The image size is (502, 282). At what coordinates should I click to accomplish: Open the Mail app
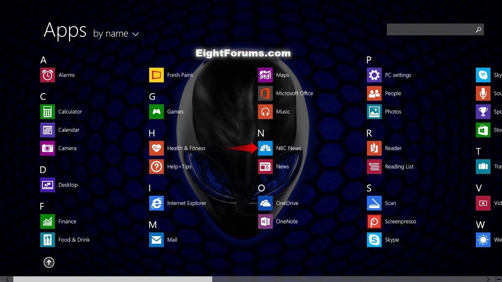coord(156,240)
